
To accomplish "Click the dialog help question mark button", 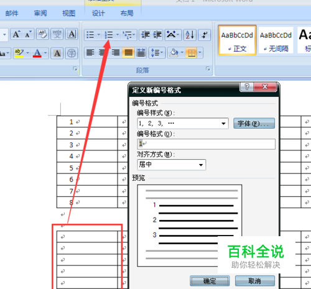I will pyautogui.click(x=247, y=86).
